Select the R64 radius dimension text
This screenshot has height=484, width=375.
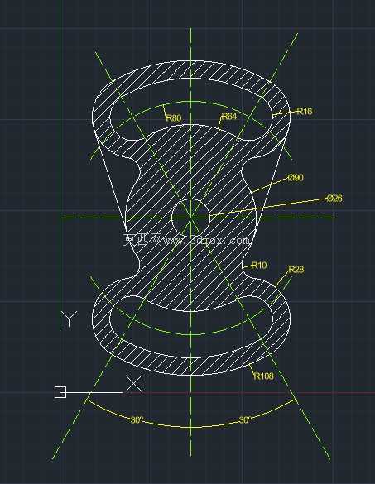(x=229, y=116)
